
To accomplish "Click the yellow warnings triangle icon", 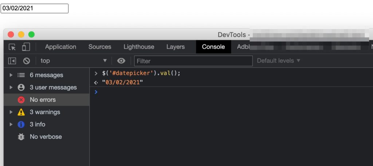I will (x=21, y=112).
